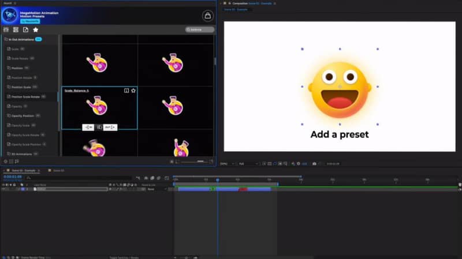Click the shy layers icon in timeline header

coord(146,178)
